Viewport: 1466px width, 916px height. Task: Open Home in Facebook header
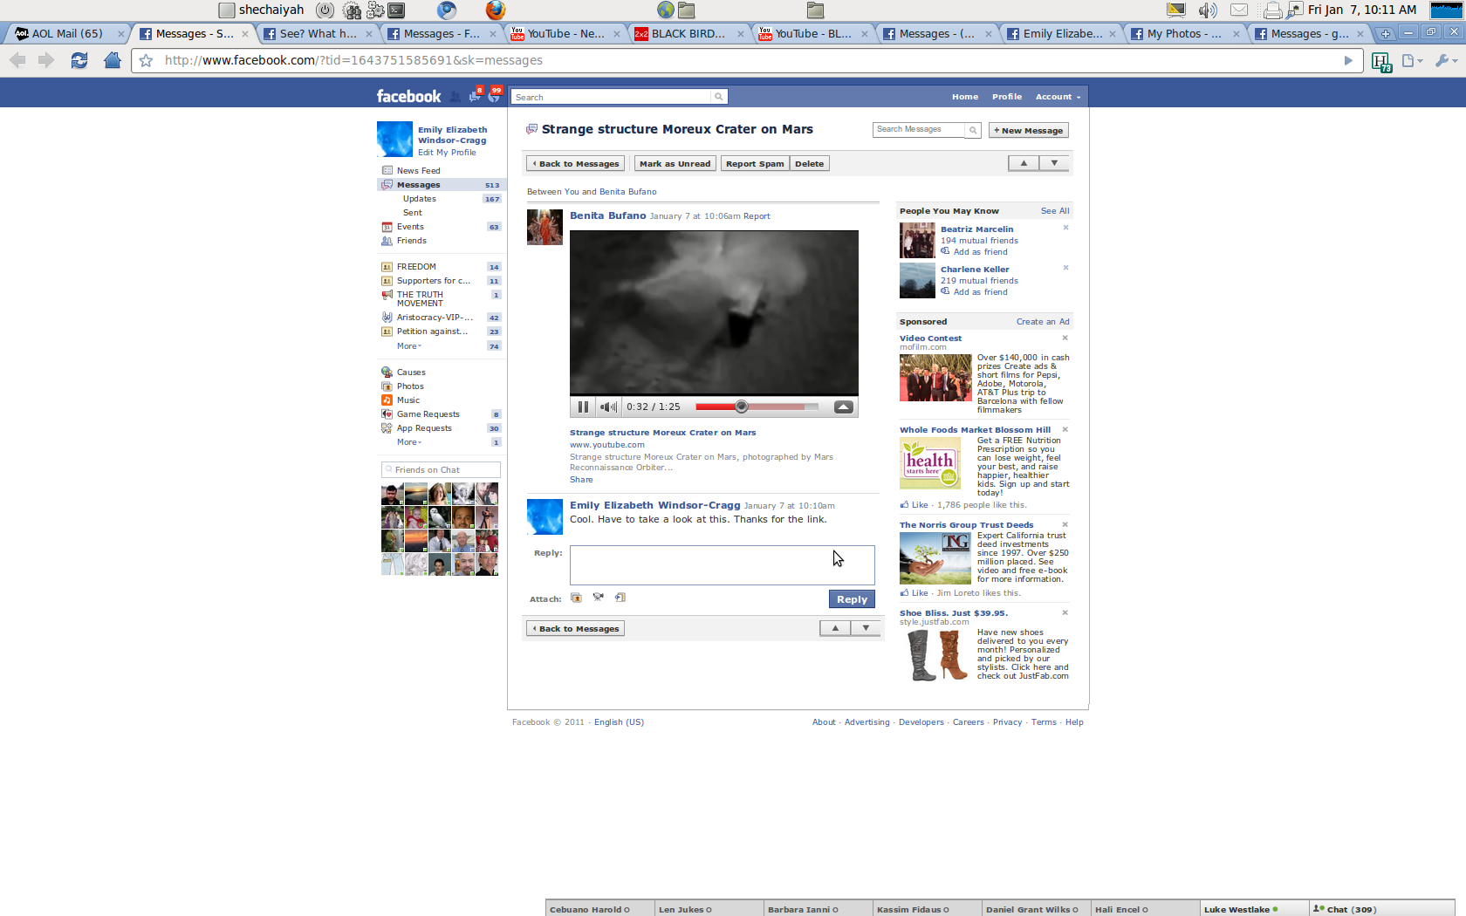[x=964, y=97]
